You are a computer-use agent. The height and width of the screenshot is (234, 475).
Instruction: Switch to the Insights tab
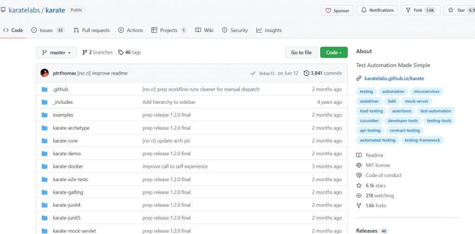point(269,30)
